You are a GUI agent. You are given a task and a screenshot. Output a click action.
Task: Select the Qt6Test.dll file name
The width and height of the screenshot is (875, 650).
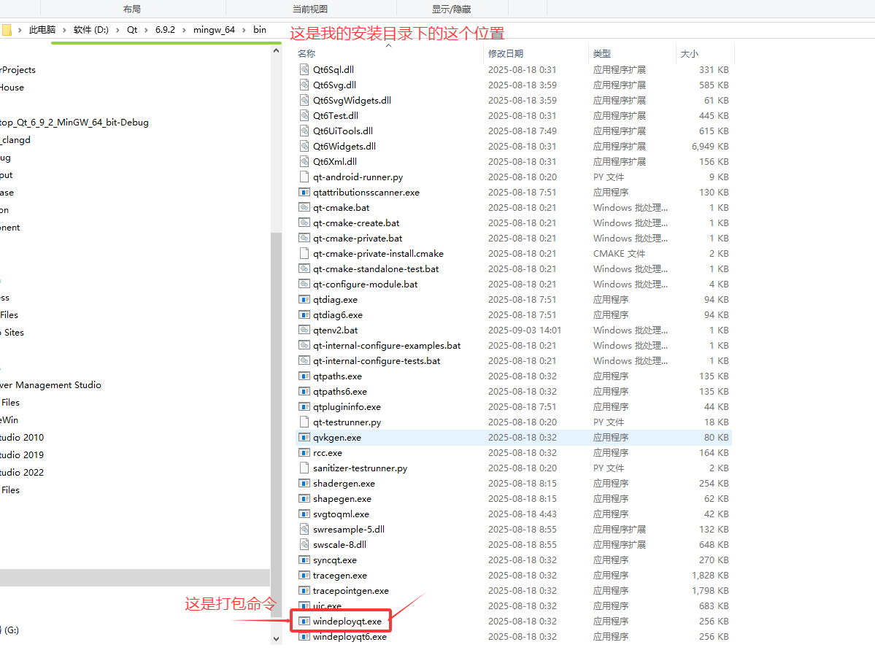tap(336, 115)
